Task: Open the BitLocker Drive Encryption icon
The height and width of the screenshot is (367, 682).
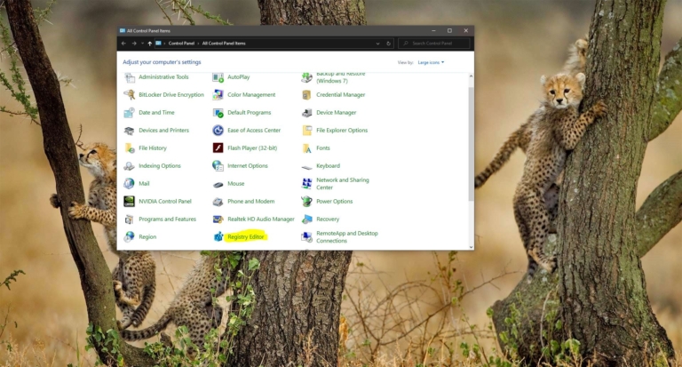Action: (129, 94)
